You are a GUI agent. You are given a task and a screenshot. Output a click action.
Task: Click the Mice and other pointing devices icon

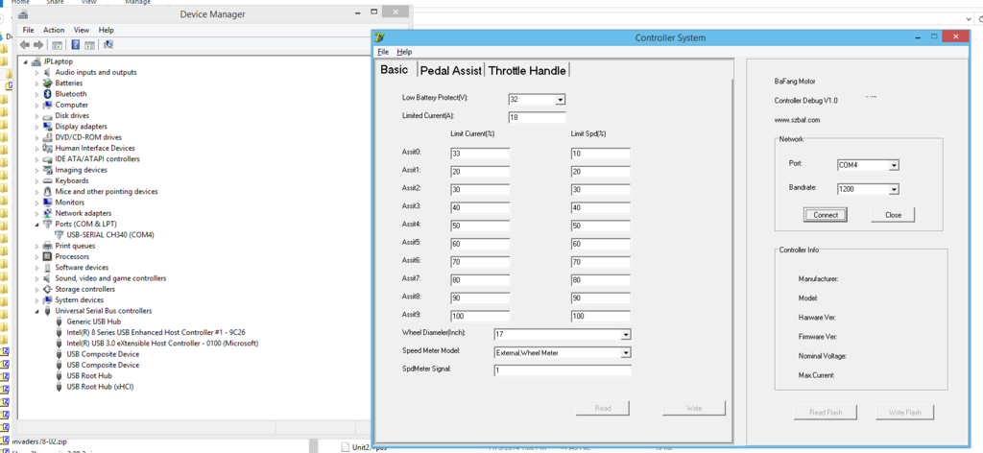click(x=48, y=192)
